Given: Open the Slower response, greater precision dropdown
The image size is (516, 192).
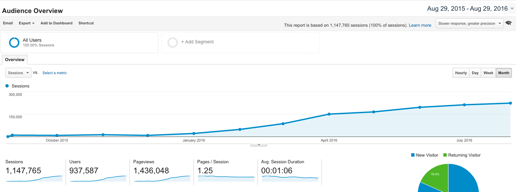Looking at the screenshot, I should [469, 23].
